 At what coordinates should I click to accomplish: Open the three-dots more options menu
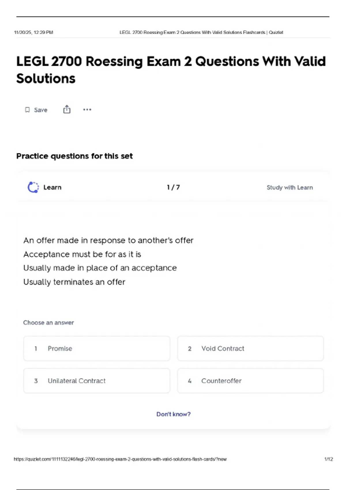click(87, 110)
